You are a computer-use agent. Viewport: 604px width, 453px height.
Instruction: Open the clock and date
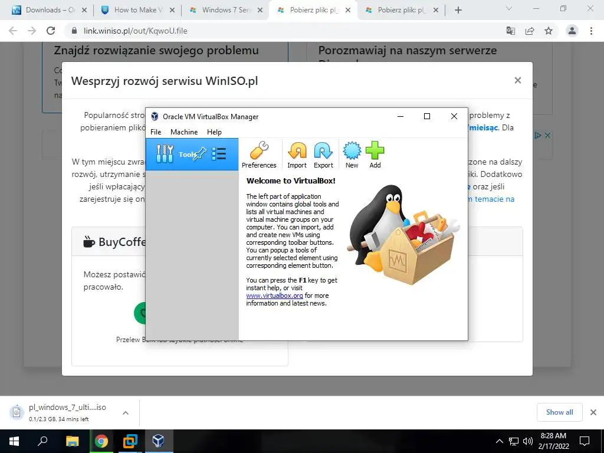coord(553,441)
